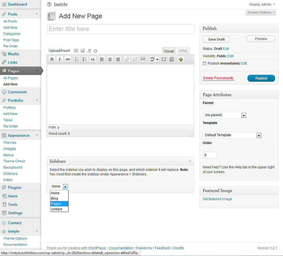The image size is (283, 256).
Task: Toggle the Sidebars select dropdown arrow
Action: pos(65,186)
